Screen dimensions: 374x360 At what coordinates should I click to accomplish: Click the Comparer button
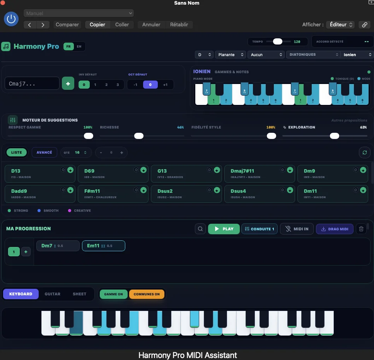click(67, 25)
